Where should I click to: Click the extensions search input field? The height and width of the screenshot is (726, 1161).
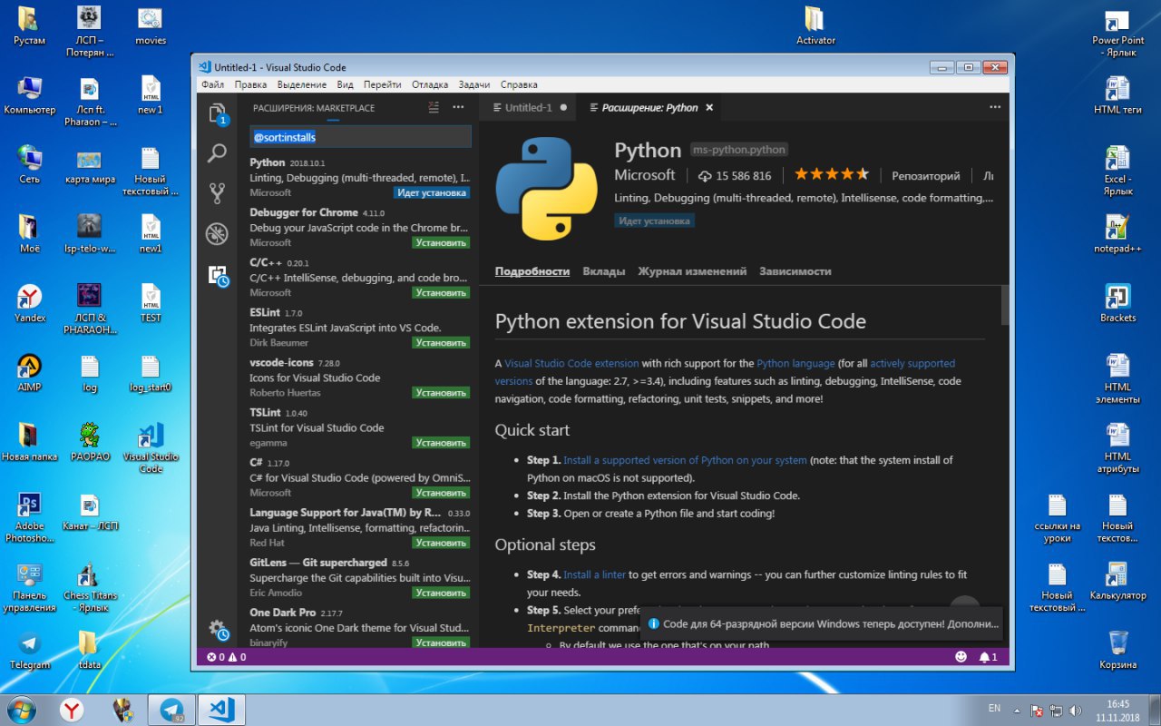tap(360, 137)
